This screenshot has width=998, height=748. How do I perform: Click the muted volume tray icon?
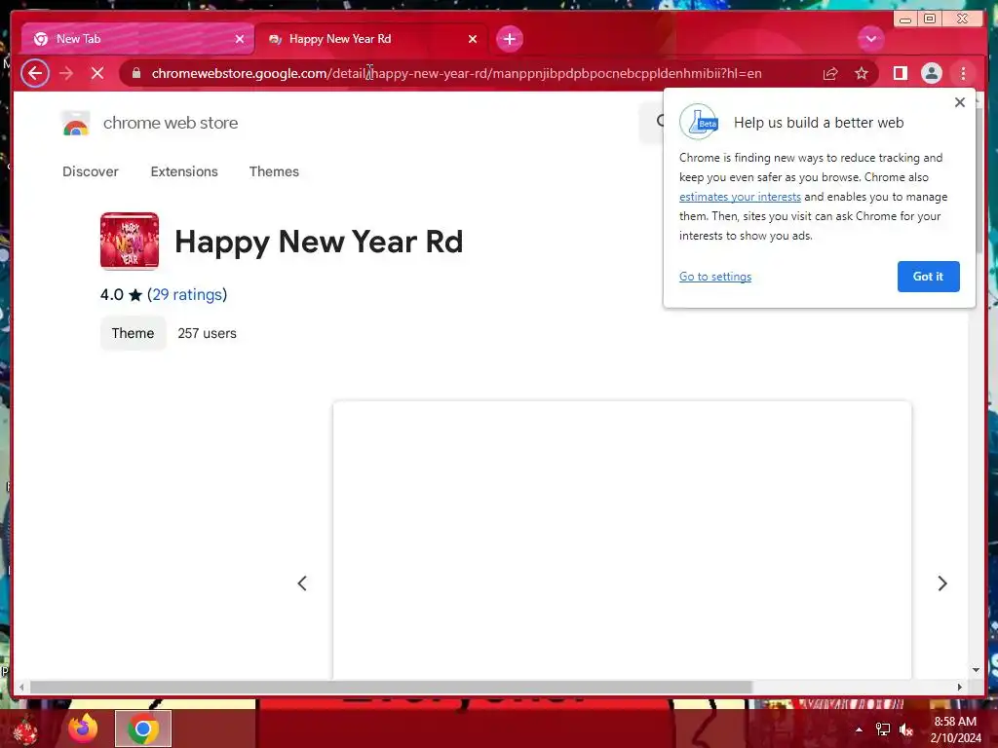[x=906, y=729]
